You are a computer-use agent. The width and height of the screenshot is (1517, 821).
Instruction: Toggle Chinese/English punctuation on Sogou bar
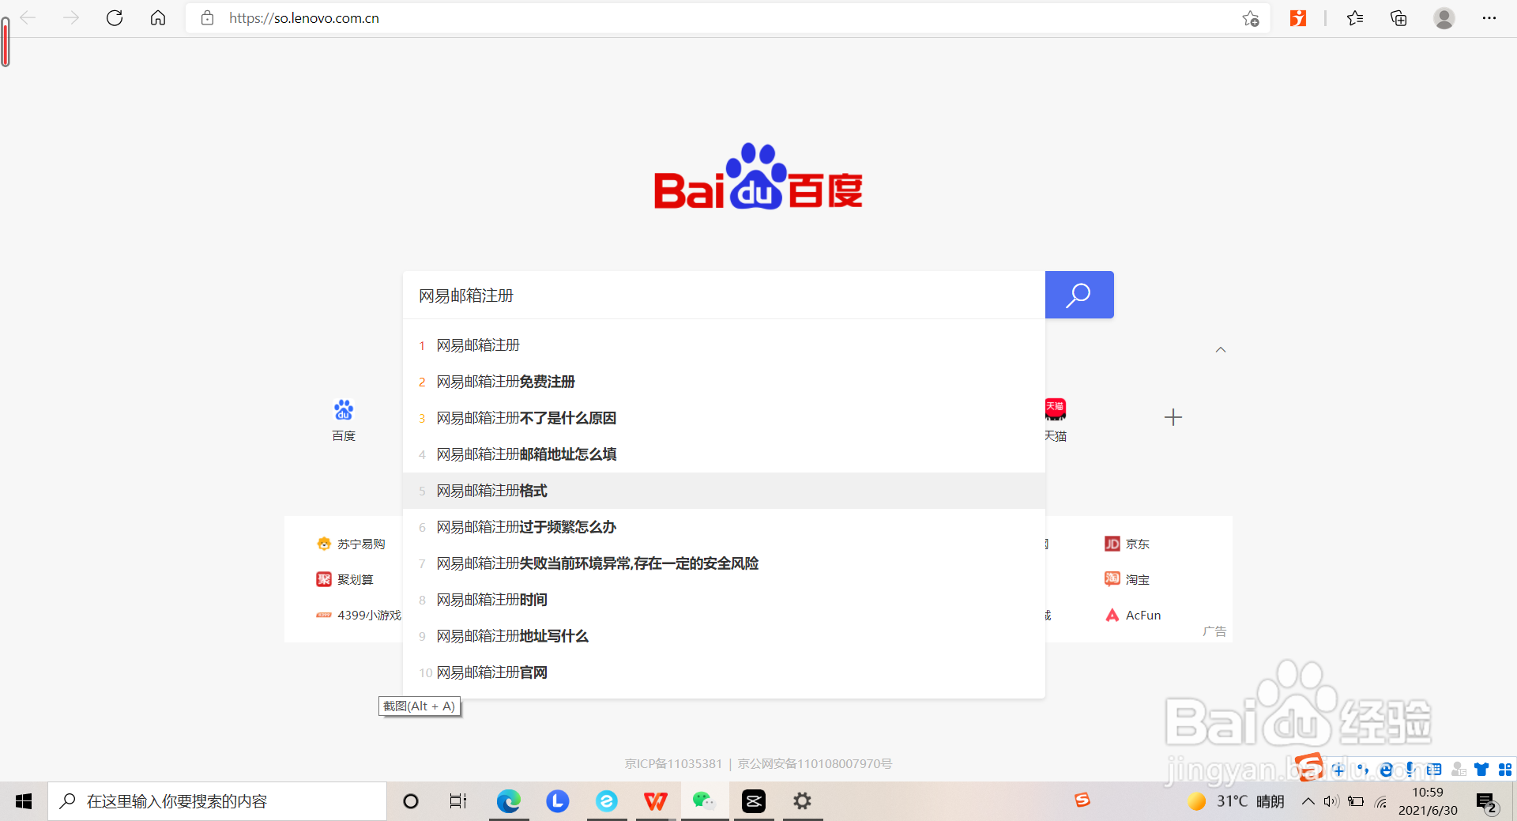[1365, 770]
